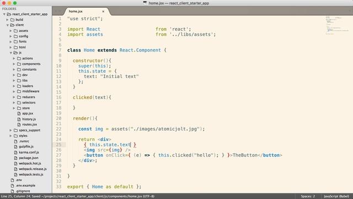
Task: Click the webpack.hot.js file icon
Action: (x=15, y=164)
